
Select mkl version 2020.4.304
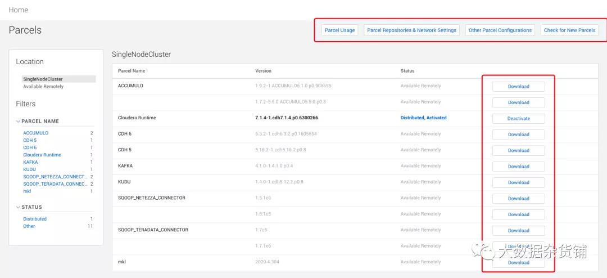pos(267,262)
